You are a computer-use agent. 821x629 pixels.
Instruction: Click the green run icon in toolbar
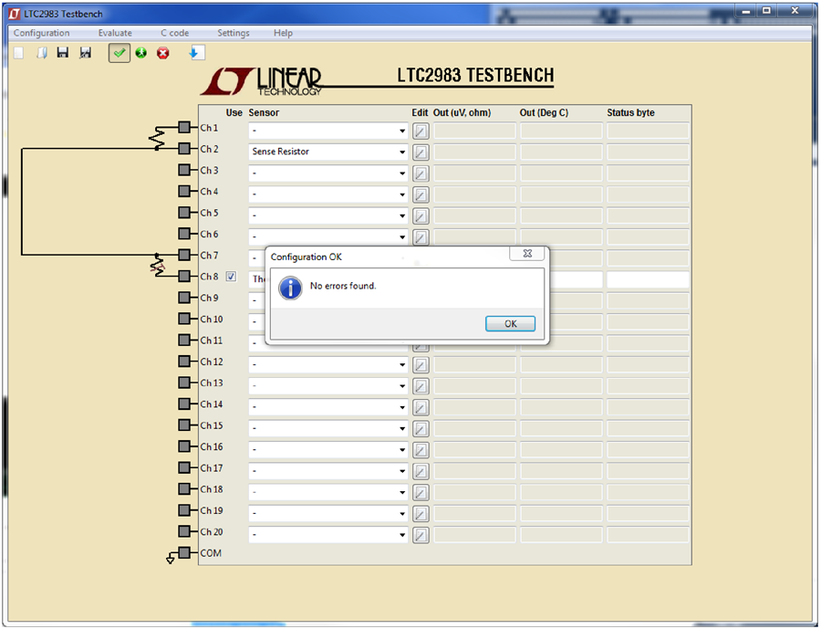click(140, 53)
